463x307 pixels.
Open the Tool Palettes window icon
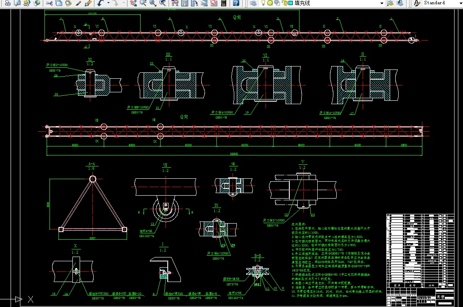(x=194, y=3)
